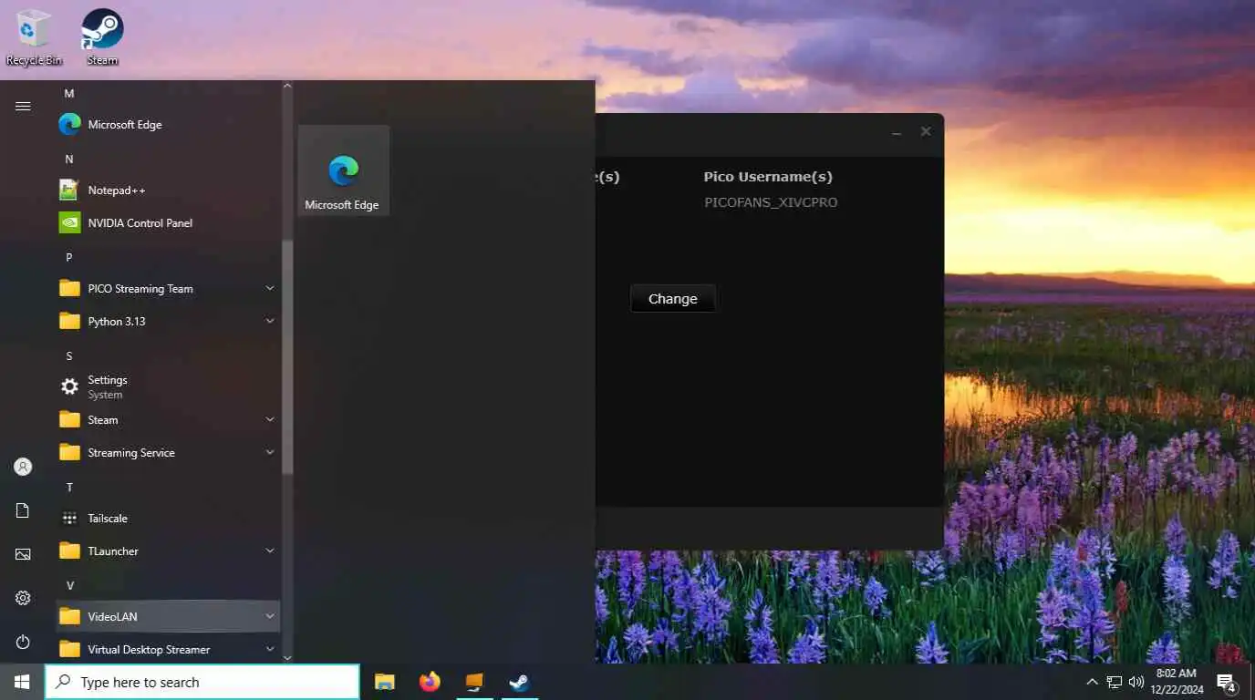Click the pinned Microsoft Edge tile
Screen dimensions: 1255x700
point(343,170)
